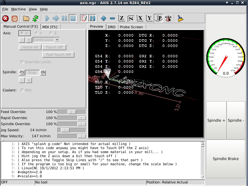This screenshot has width=248, height=186.
Task: Zoom out with the blue minus icon
Action: [112, 18]
